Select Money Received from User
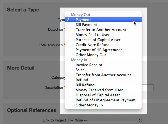 (103, 90)
